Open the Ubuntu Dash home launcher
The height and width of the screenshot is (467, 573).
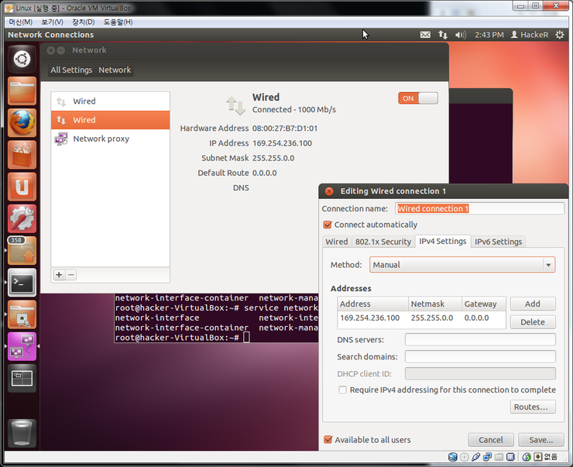click(x=22, y=59)
